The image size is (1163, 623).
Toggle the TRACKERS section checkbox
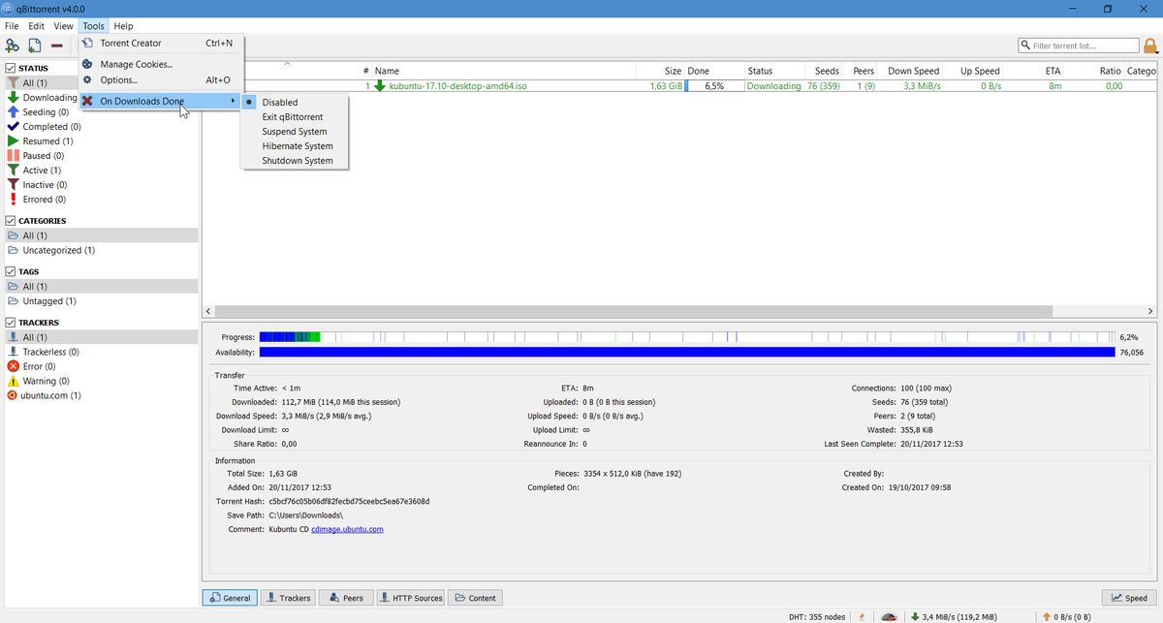(x=12, y=323)
